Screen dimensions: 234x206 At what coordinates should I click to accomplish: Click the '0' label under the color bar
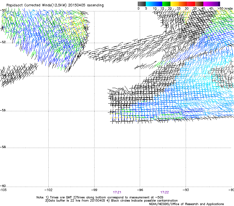[139, 9]
